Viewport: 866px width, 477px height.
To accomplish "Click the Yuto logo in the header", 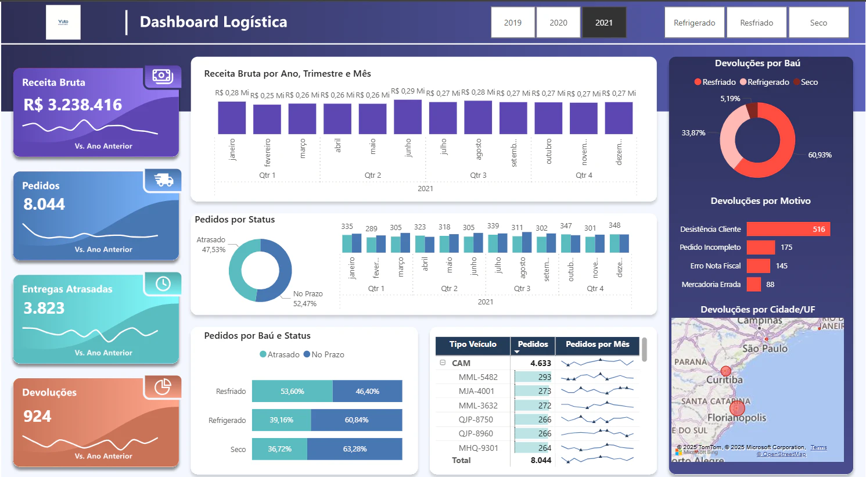I will [63, 23].
